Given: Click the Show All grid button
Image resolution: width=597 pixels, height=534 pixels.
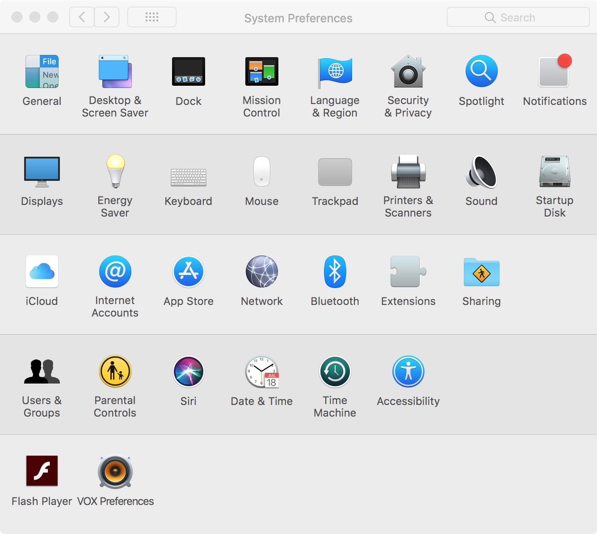Looking at the screenshot, I should (x=152, y=17).
